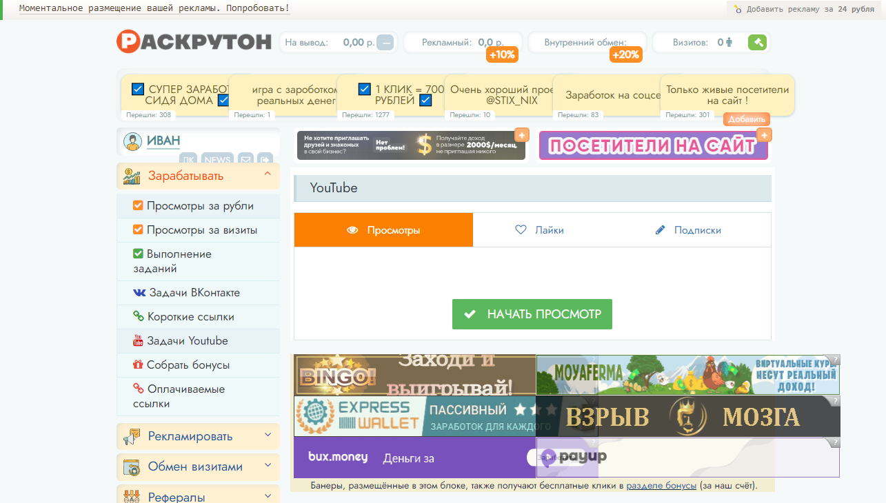The image size is (886, 503).
Task: Expand the Рефералы section chevron
Action: (268, 495)
